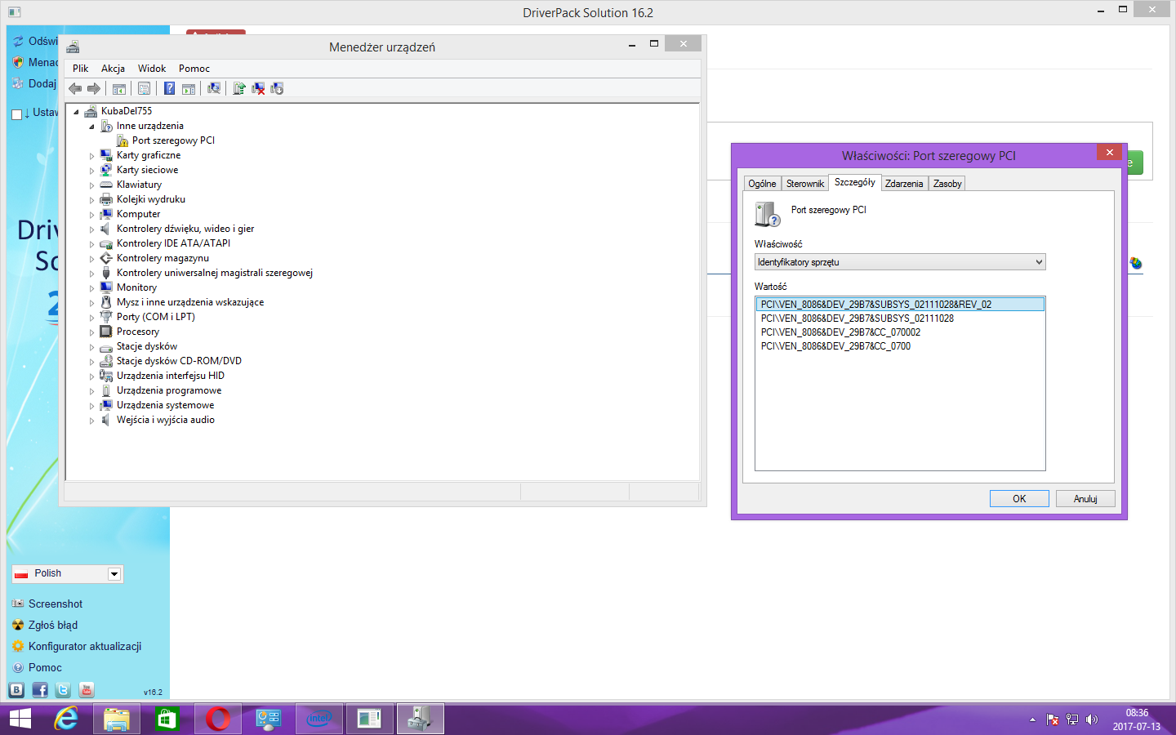The width and height of the screenshot is (1176, 735).
Task: Open the Plik menu
Action: pos(80,69)
